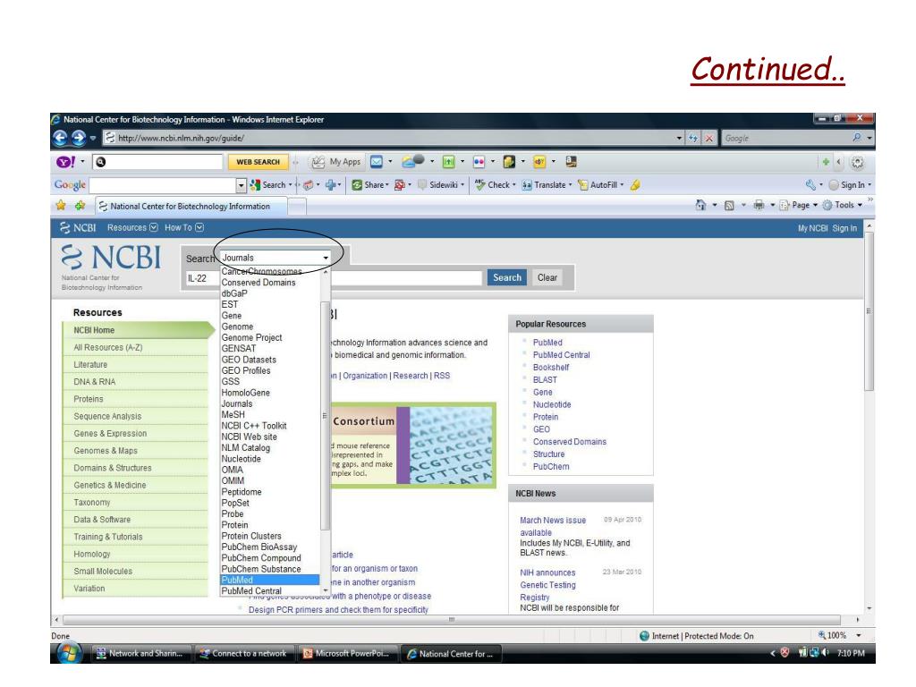Expand the How To menu
The height and width of the screenshot is (687, 916).
(x=184, y=228)
